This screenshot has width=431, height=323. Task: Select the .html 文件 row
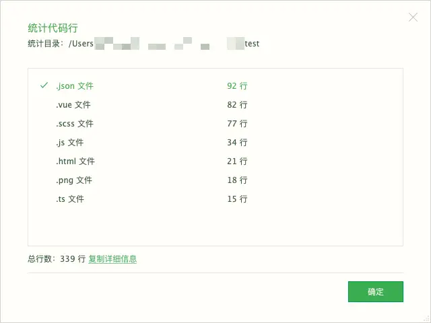point(215,161)
